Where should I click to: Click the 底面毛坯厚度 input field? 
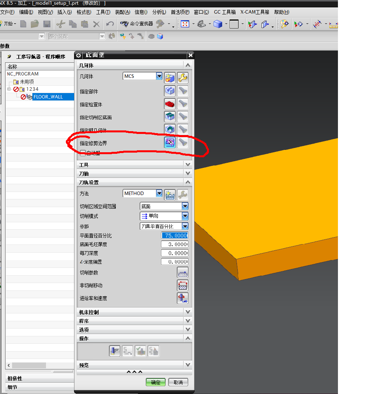coord(175,244)
